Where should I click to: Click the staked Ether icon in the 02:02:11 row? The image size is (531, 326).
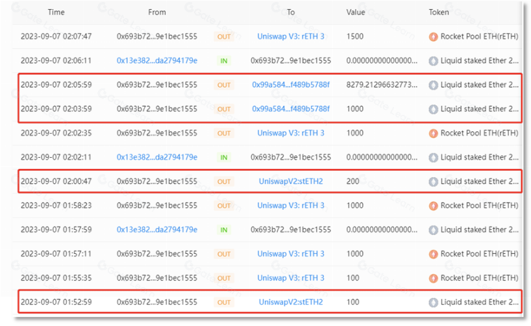433,158
